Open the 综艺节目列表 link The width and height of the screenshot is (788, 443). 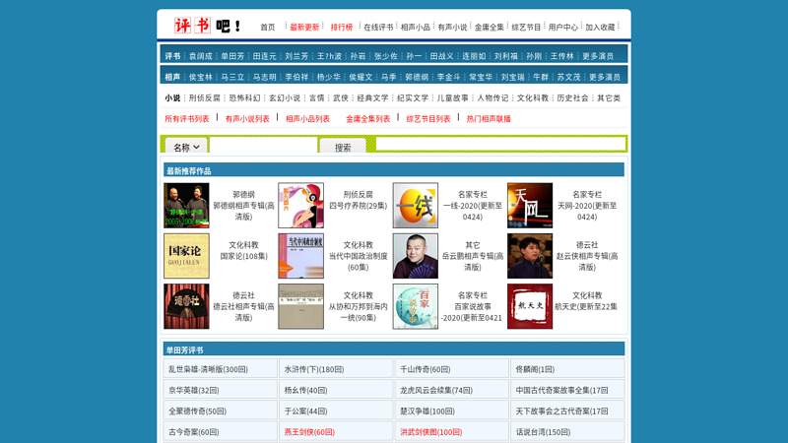pyautogui.click(x=428, y=119)
